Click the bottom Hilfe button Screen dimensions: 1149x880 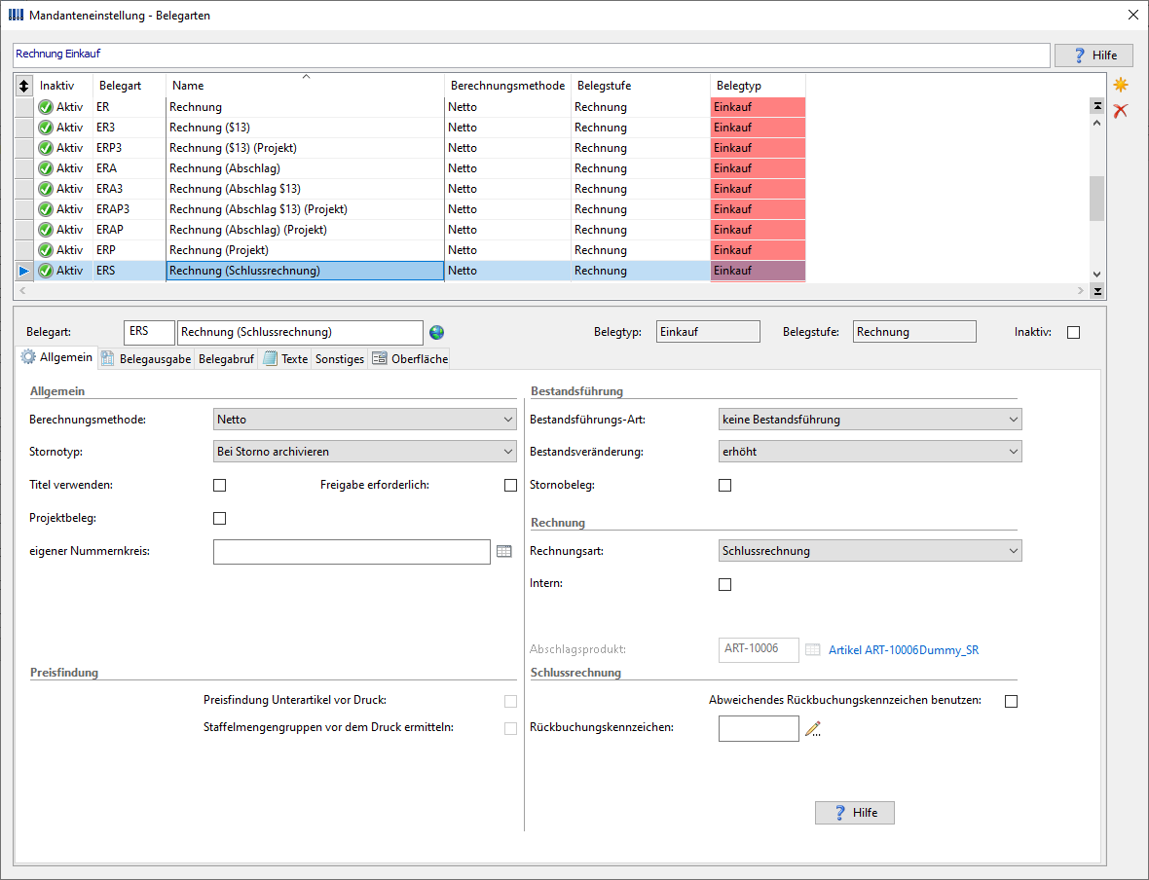854,813
